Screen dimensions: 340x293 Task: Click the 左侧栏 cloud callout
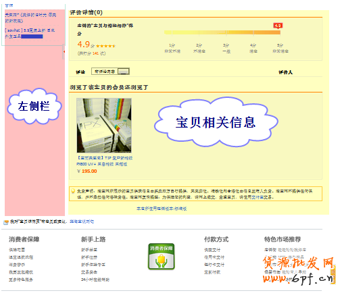point(34,106)
